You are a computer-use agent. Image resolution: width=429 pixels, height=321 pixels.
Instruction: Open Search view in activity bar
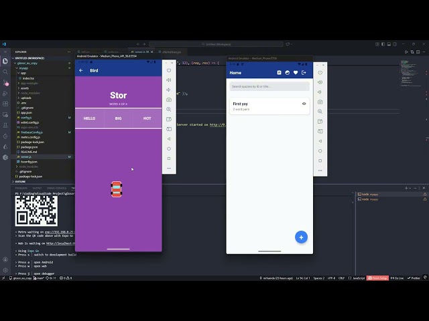(5, 72)
